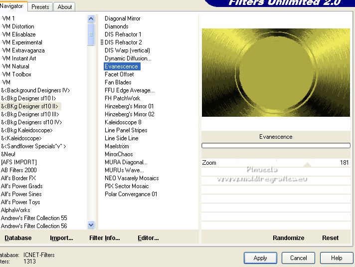This screenshot has width=355, height=267.
Task: Open Filter Info...
Action: [x=105, y=238]
